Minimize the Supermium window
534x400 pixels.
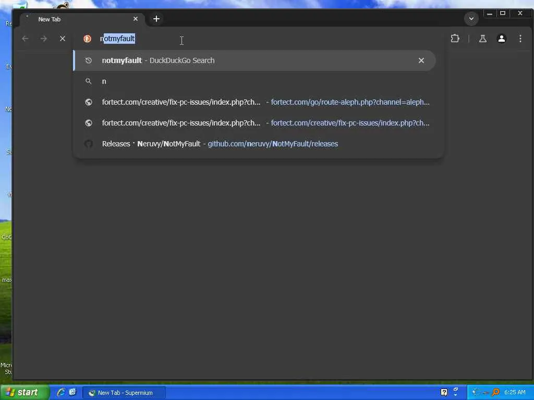pos(489,14)
